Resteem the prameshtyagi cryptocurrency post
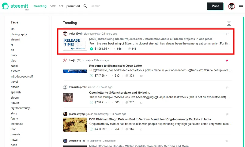 point(141,129)
